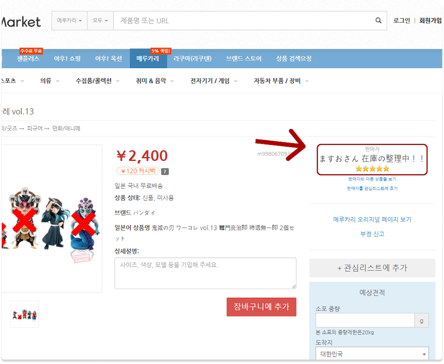Click the main product figure image
Screen dimensions: 444x364
(52, 219)
